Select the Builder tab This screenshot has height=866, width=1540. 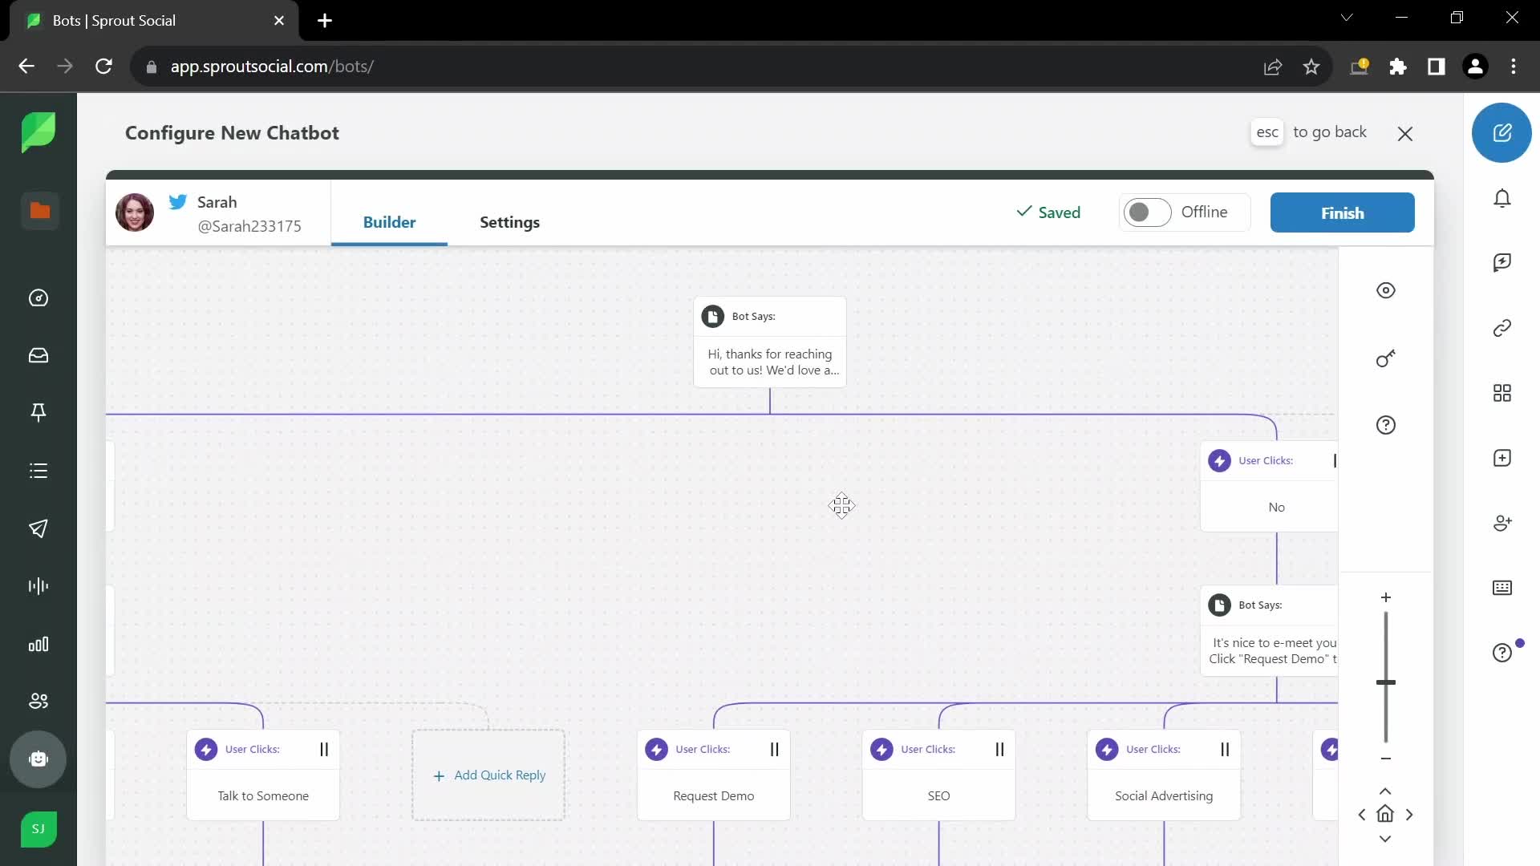(389, 222)
